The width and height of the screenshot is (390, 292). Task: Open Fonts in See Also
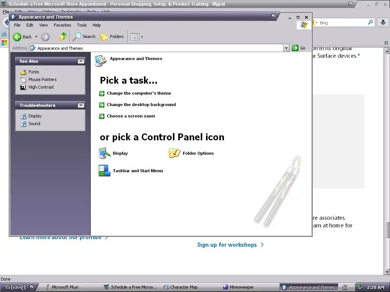34,72
